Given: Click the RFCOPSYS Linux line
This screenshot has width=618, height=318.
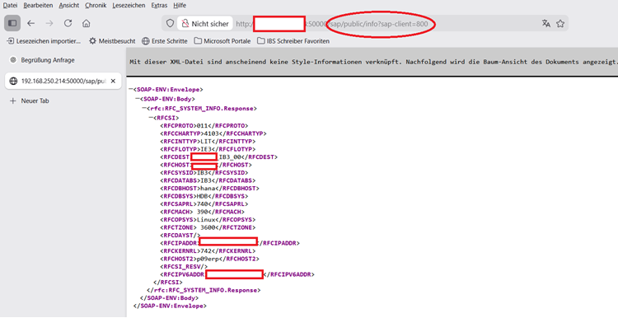Looking at the screenshot, I should pyautogui.click(x=208, y=219).
